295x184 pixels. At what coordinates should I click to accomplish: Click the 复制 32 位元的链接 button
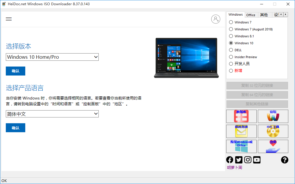click(257, 86)
